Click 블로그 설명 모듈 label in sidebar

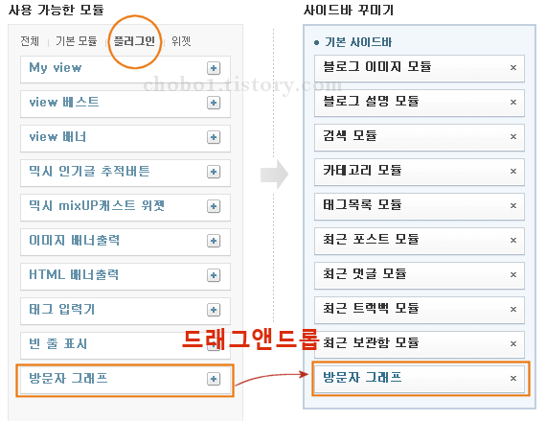tap(371, 101)
